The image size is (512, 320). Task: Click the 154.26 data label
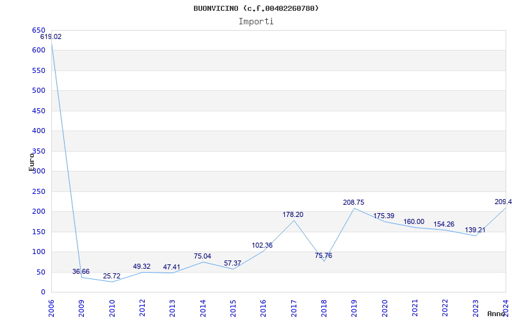[444, 225]
